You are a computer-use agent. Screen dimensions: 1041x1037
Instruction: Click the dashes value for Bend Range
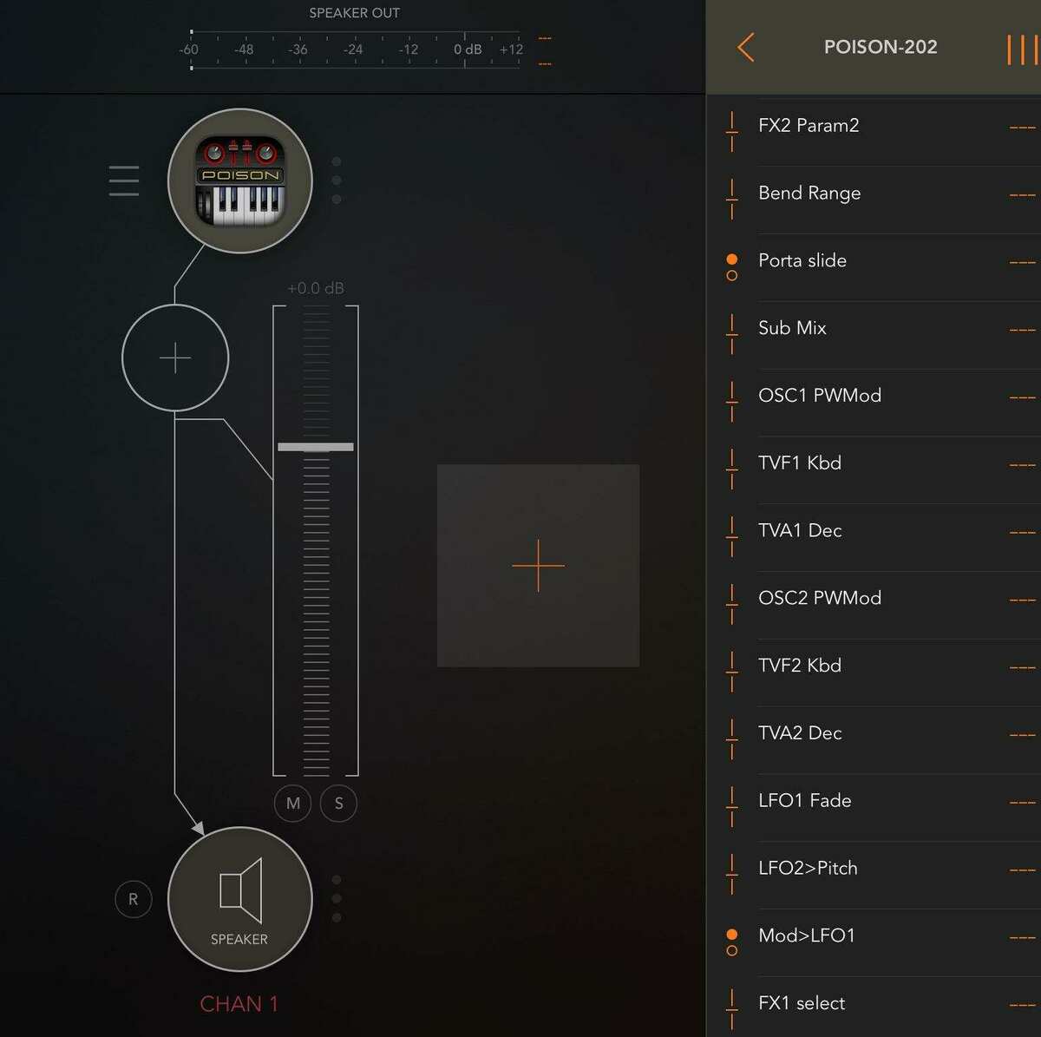pyautogui.click(x=1023, y=195)
